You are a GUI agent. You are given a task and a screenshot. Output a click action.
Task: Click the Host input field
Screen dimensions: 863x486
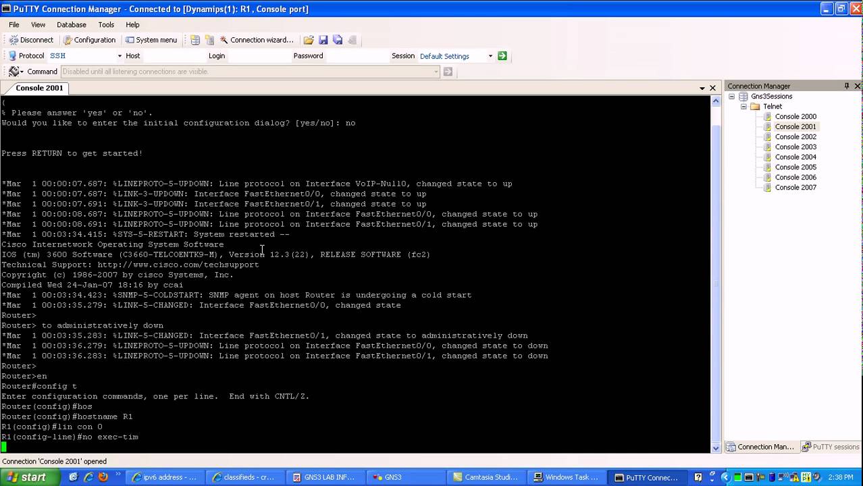174,56
